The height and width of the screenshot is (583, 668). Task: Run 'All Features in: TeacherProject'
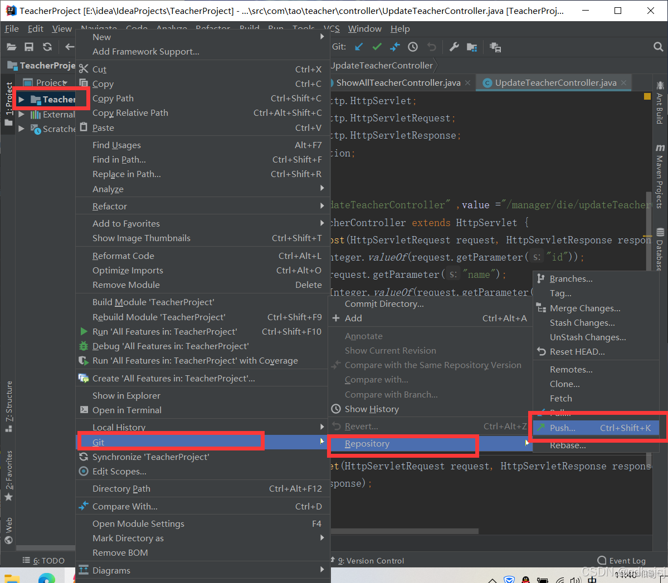[203, 331]
